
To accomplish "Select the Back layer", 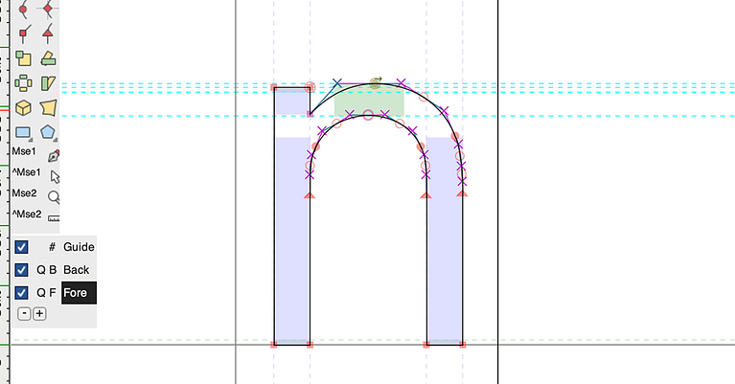I will 76,270.
